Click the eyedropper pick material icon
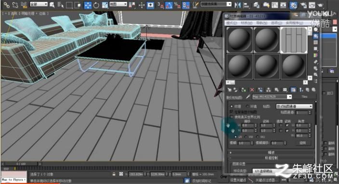 coord(248,97)
